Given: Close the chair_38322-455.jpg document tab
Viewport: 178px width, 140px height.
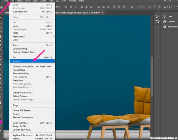Looking at the screenshot, I should 102,12.
